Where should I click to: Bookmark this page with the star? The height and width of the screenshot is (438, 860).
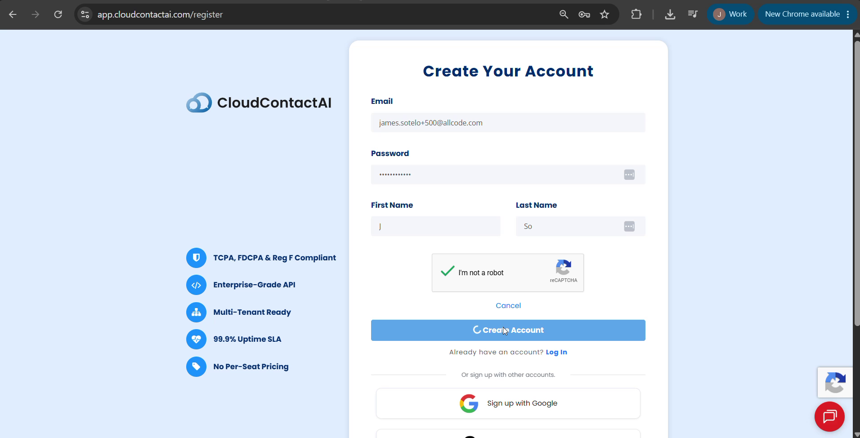[605, 14]
